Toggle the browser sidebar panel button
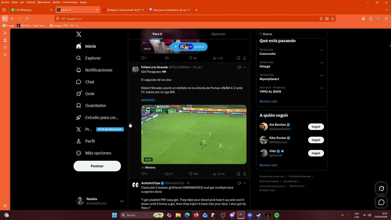 5,19
